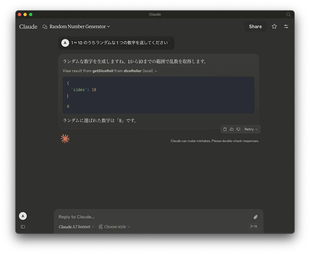Close the window with red button
Viewport: 310px width, 254px height.
tap(20, 15)
